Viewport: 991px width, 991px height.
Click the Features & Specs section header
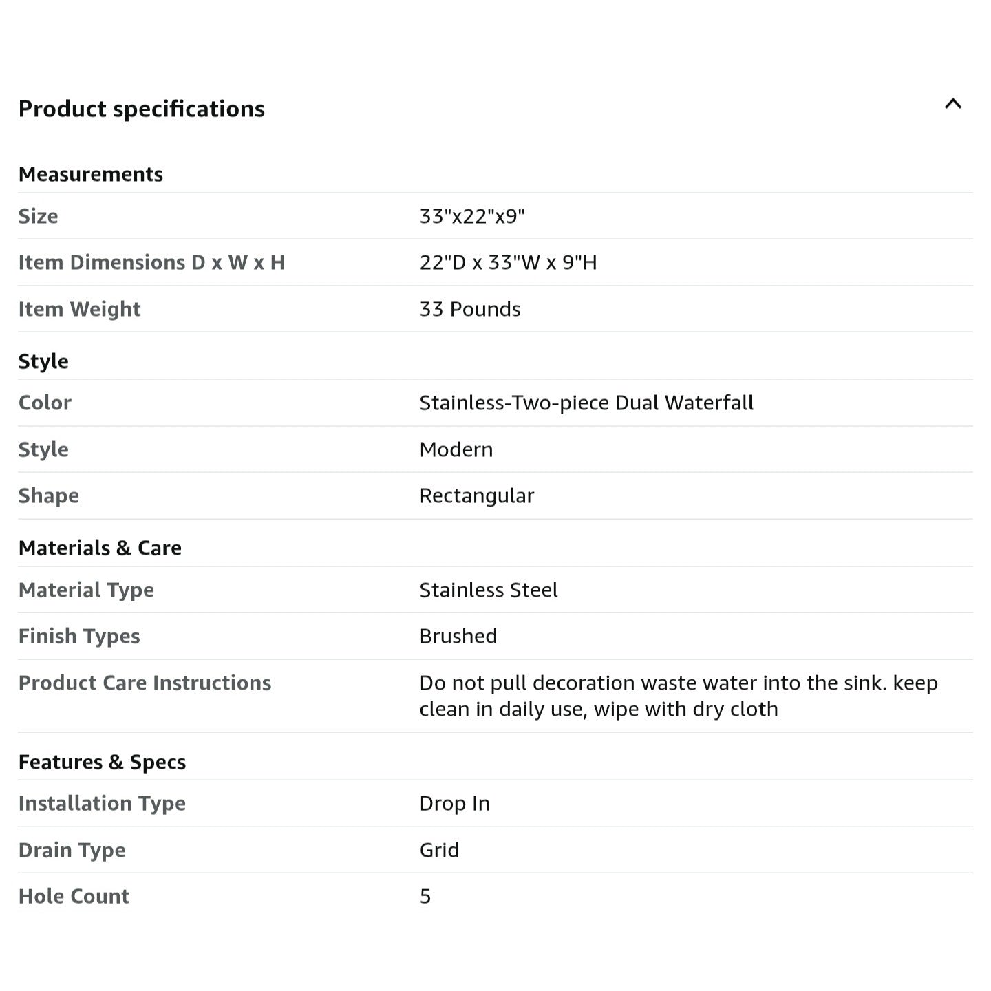[102, 762]
